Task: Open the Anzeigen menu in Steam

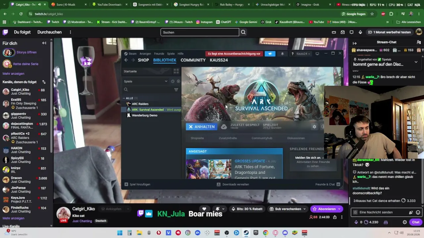Action: 145,54
